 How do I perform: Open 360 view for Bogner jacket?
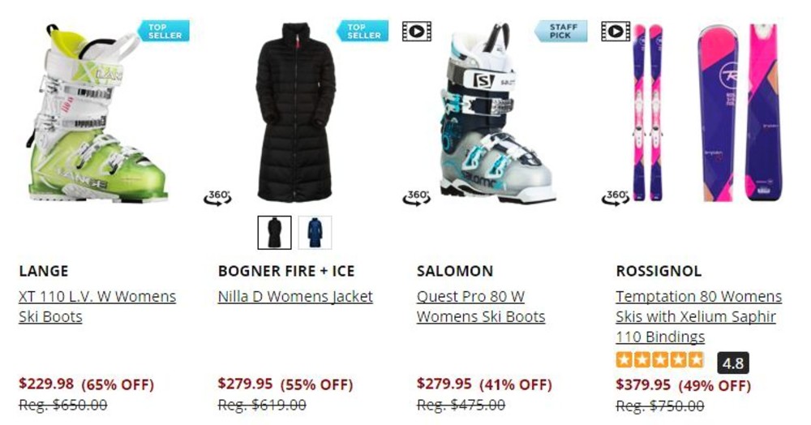[217, 198]
